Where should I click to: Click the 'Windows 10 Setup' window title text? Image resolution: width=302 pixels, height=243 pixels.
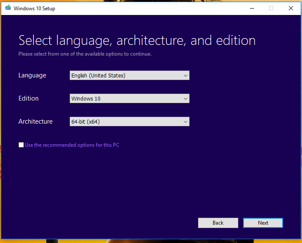coord(34,9)
